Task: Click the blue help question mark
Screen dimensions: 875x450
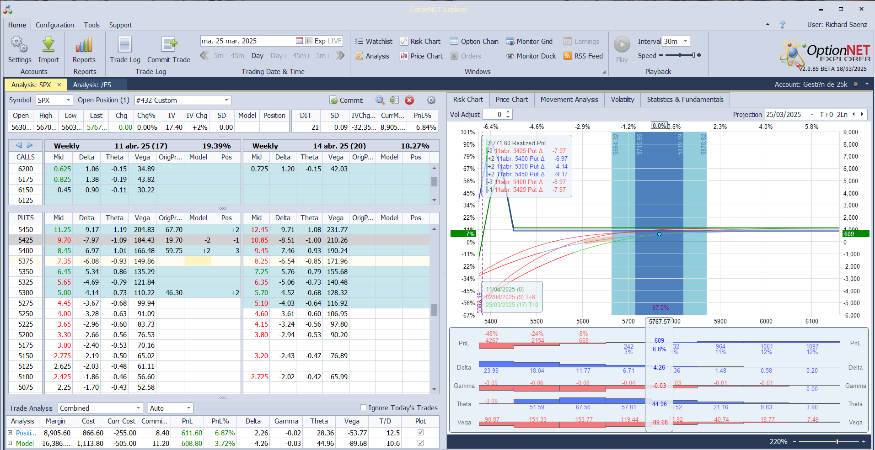Action: 783,25
